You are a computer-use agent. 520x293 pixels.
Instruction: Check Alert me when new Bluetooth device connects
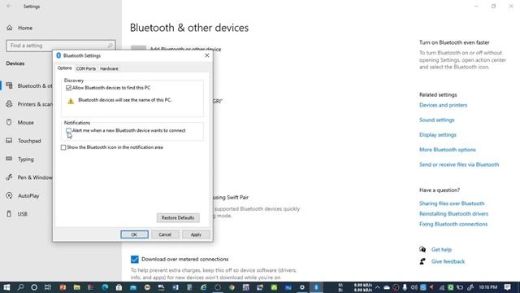(x=68, y=130)
